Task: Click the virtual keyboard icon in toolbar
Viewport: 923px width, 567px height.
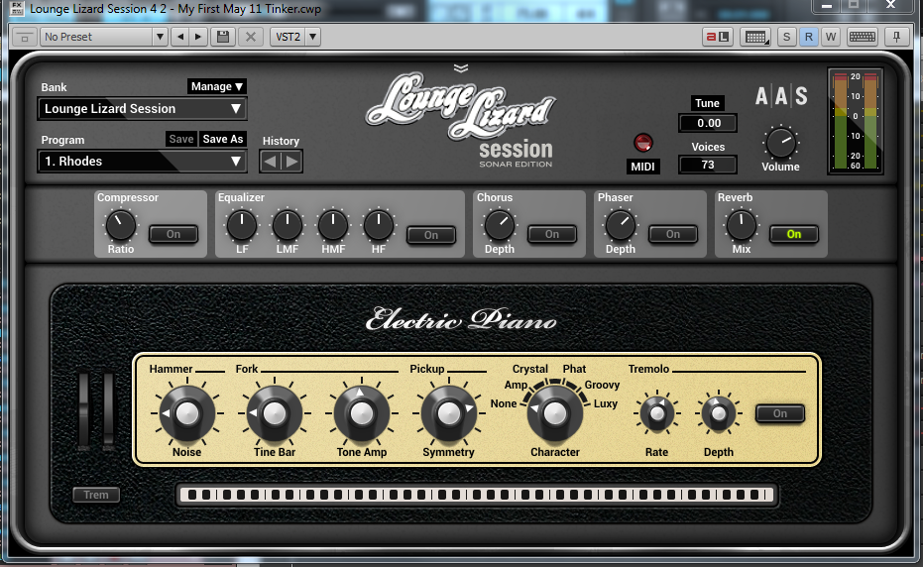Action: [861, 37]
